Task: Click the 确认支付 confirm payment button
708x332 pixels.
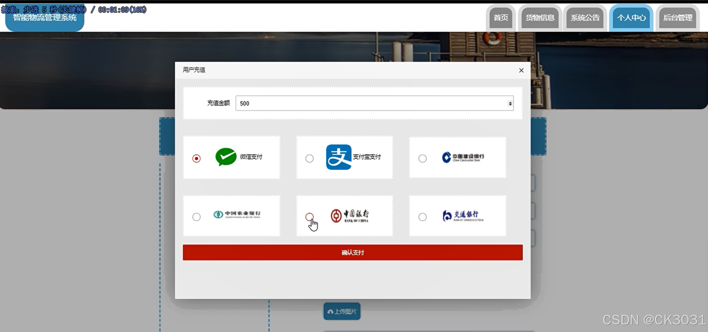Action: pyautogui.click(x=353, y=253)
